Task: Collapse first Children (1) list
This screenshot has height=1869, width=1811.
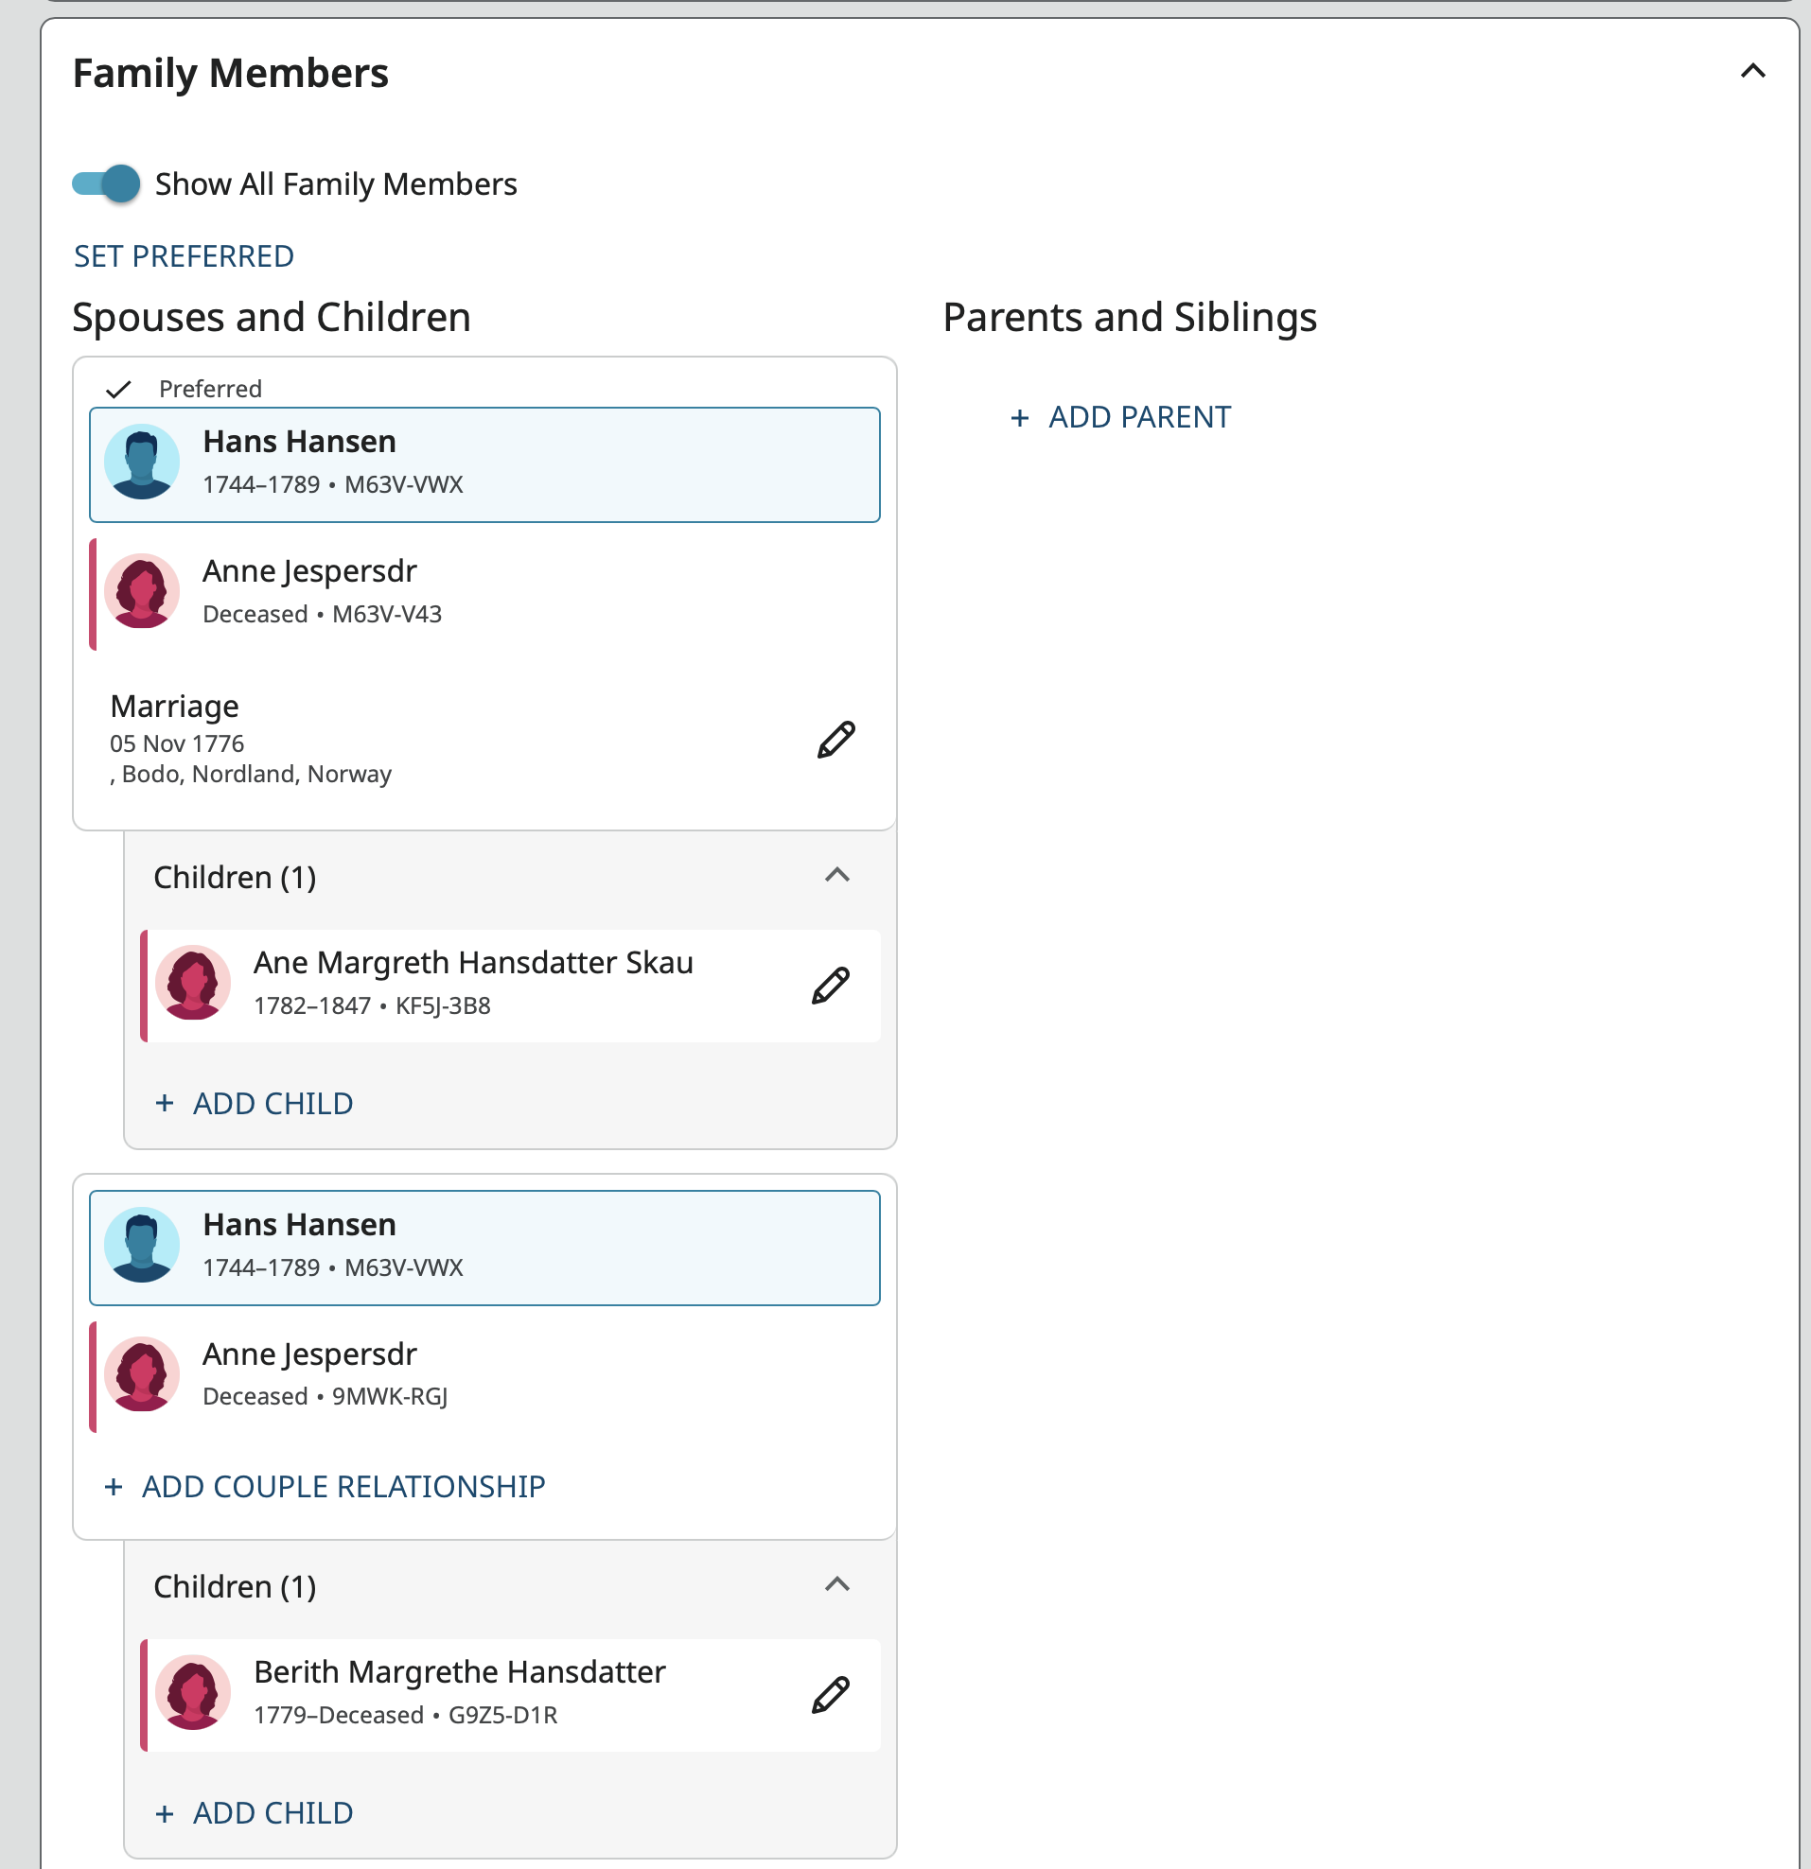Action: [836, 875]
